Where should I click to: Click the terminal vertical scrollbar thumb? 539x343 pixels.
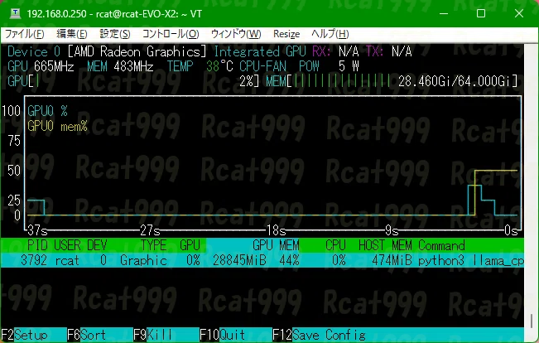point(532,321)
